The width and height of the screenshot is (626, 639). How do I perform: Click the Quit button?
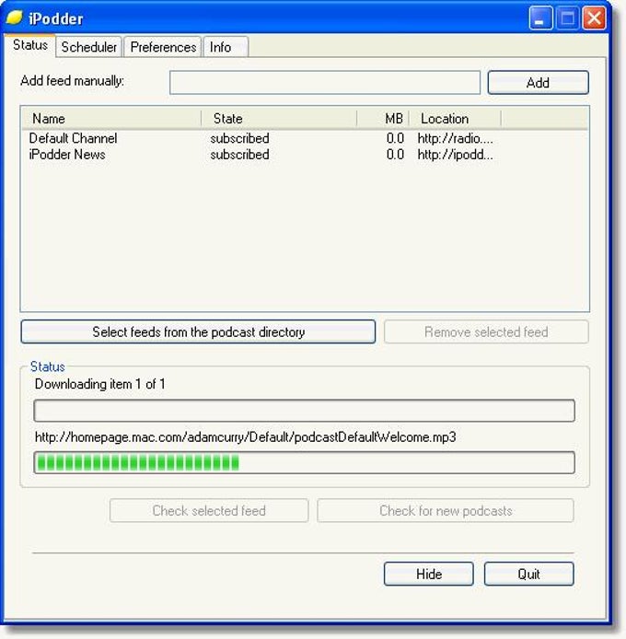coord(529,574)
